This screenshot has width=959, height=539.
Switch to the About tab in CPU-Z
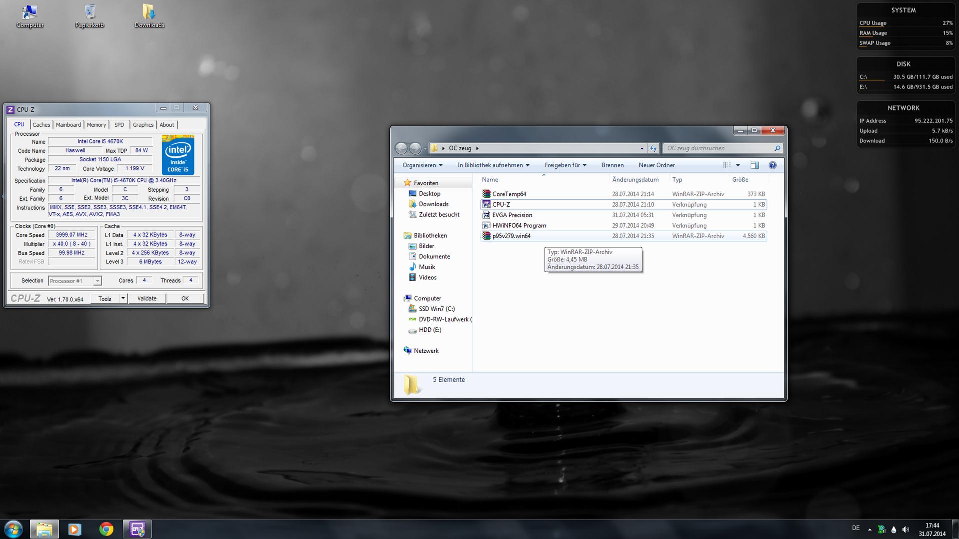167,125
